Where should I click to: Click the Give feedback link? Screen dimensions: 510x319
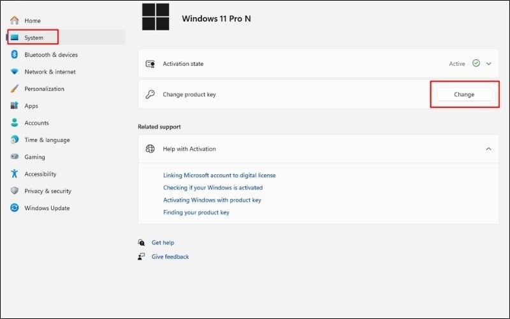coord(170,256)
